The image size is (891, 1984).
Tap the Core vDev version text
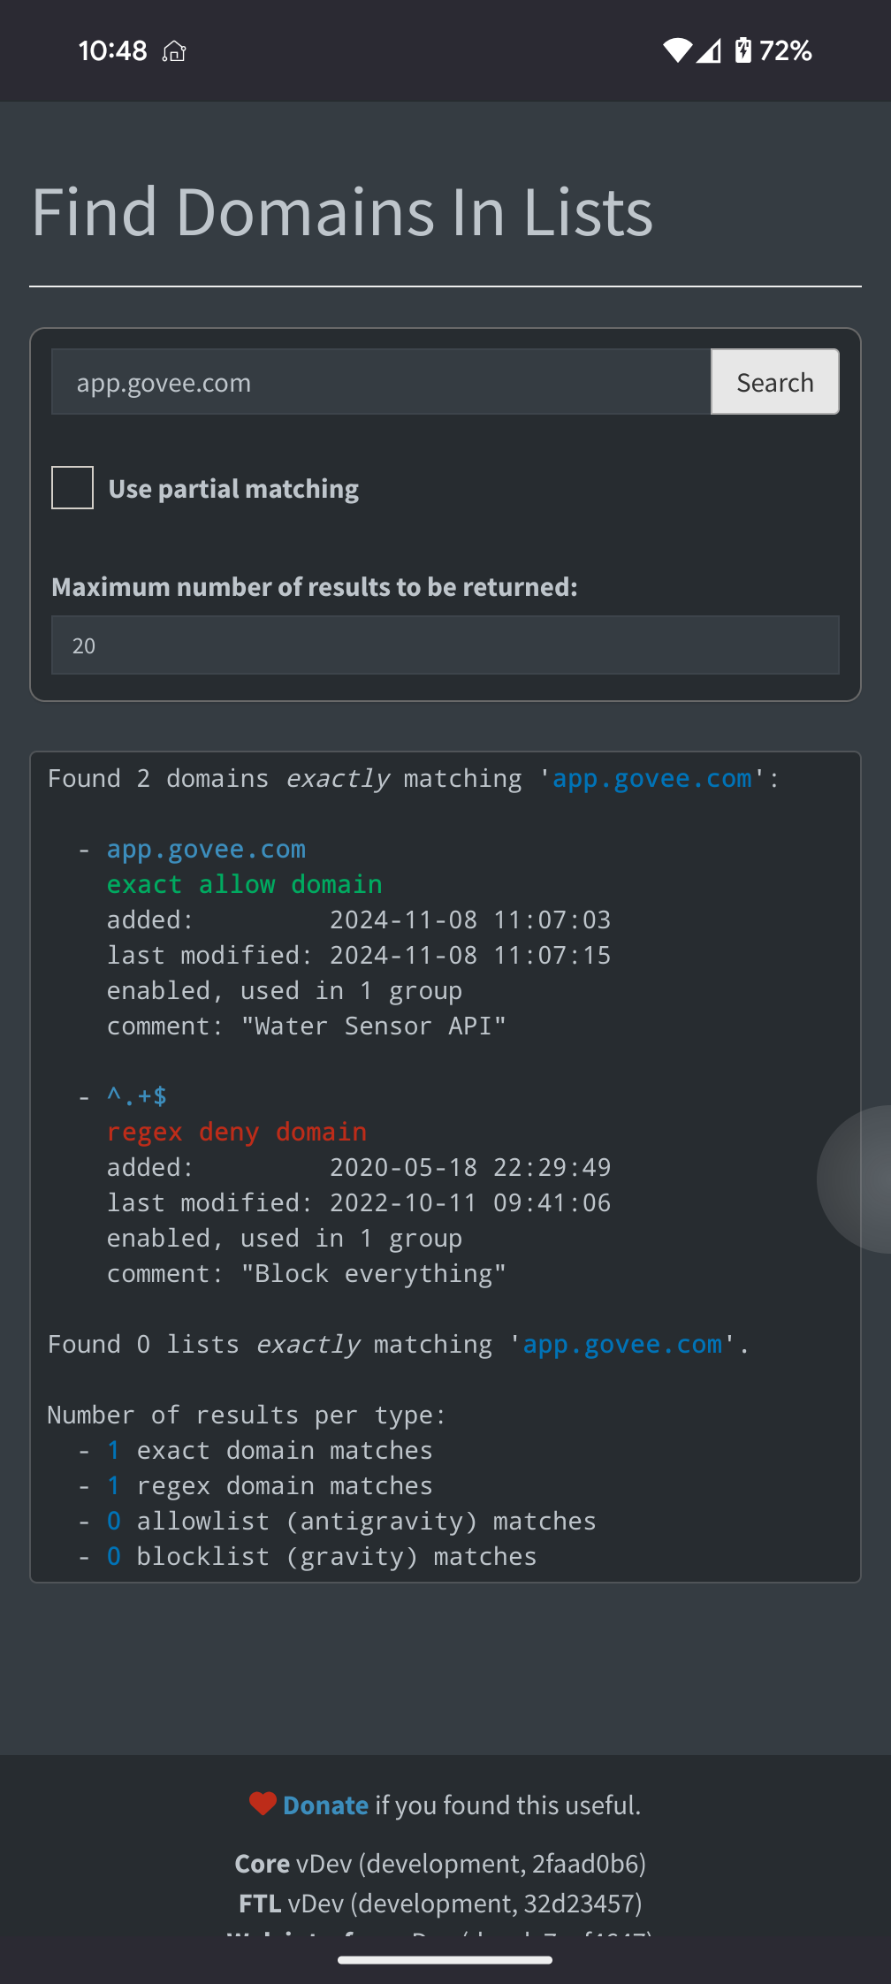click(x=440, y=1864)
